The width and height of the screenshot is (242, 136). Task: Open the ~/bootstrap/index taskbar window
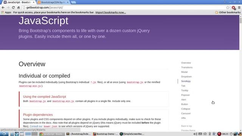pos(78,134)
